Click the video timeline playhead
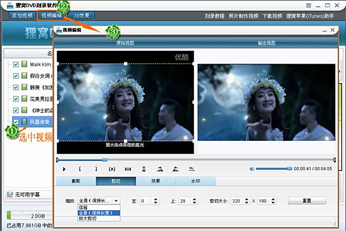The width and height of the screenshot is (346, 231). pyautogui.click(x=105, y=159)
